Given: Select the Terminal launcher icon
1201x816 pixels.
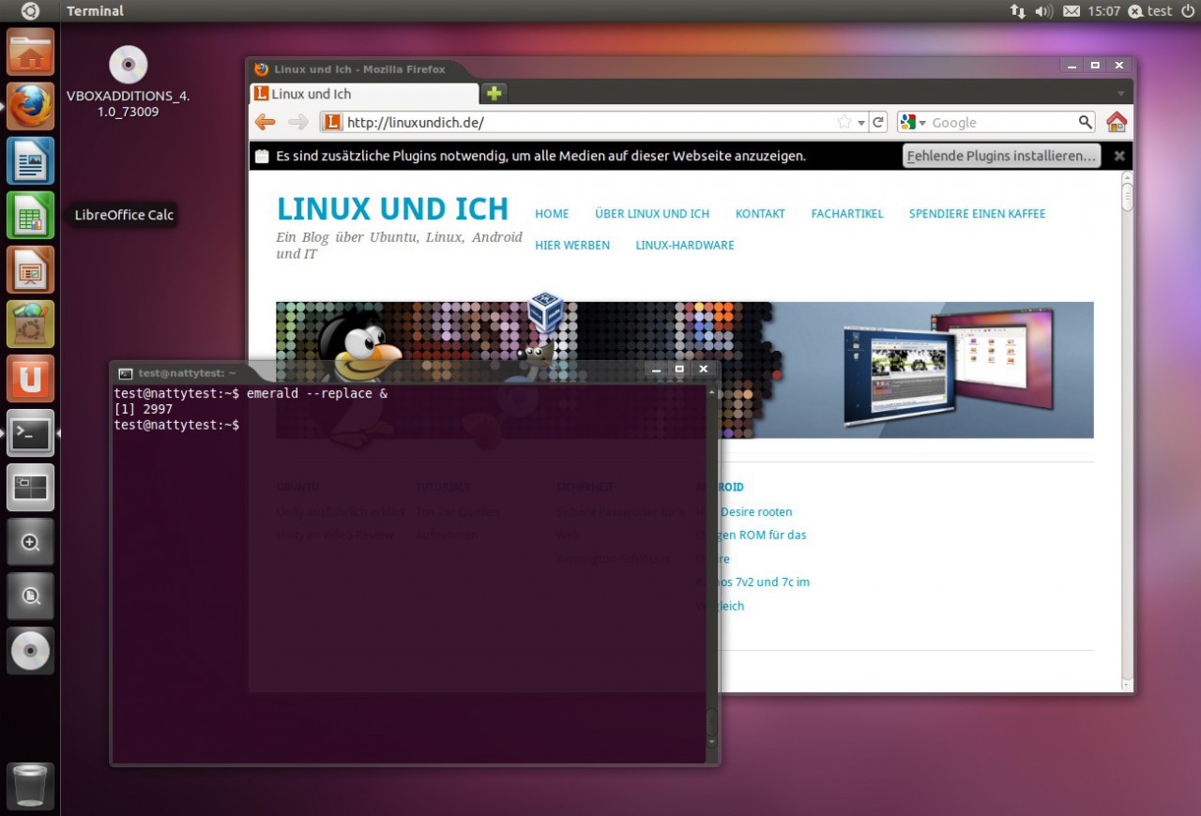Looking at the screenshot, I should pos(31,432).
